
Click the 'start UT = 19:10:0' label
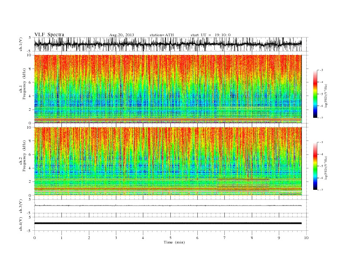pos(210,35)
